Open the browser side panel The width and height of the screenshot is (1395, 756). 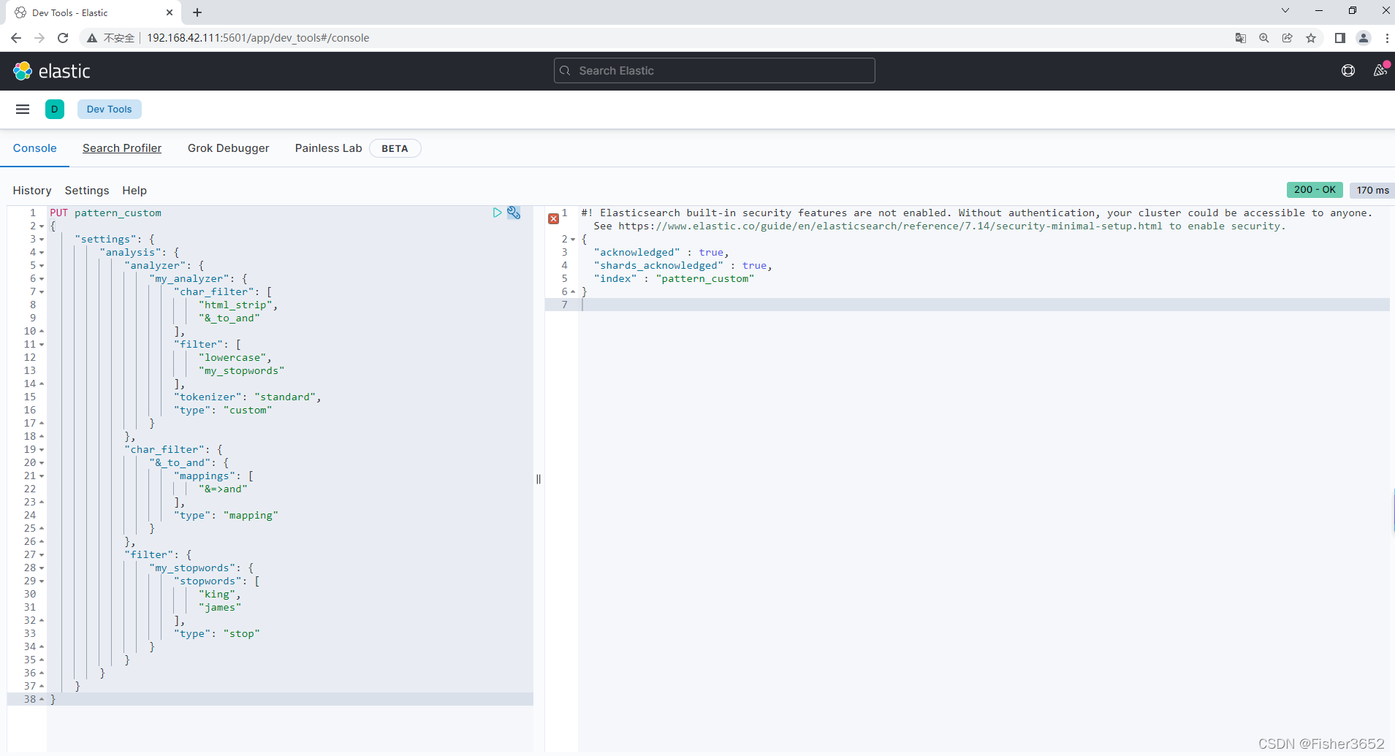[x=1339, y=38]
